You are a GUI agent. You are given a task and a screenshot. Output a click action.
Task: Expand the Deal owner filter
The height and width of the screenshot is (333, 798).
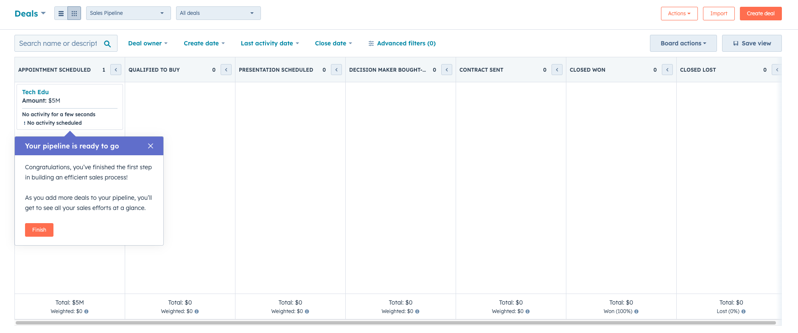coord(148,43)
